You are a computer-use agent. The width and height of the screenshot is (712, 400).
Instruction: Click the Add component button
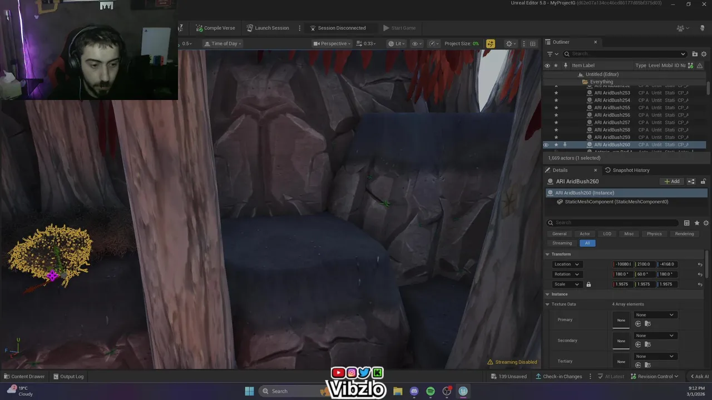[x=672, y=182]
